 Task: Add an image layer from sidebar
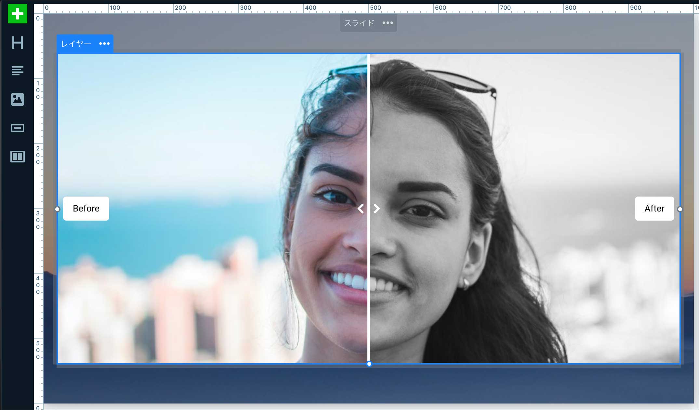pos(18,99)
